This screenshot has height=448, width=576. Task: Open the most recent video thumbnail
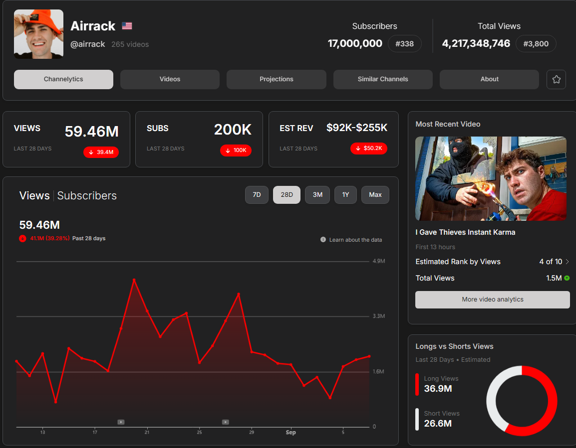tap(491, 178)
